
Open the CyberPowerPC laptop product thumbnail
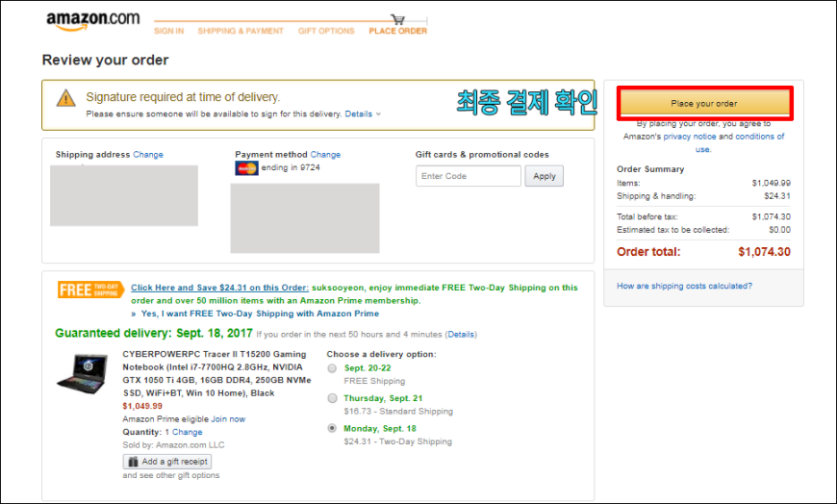[x=83, y=374]
